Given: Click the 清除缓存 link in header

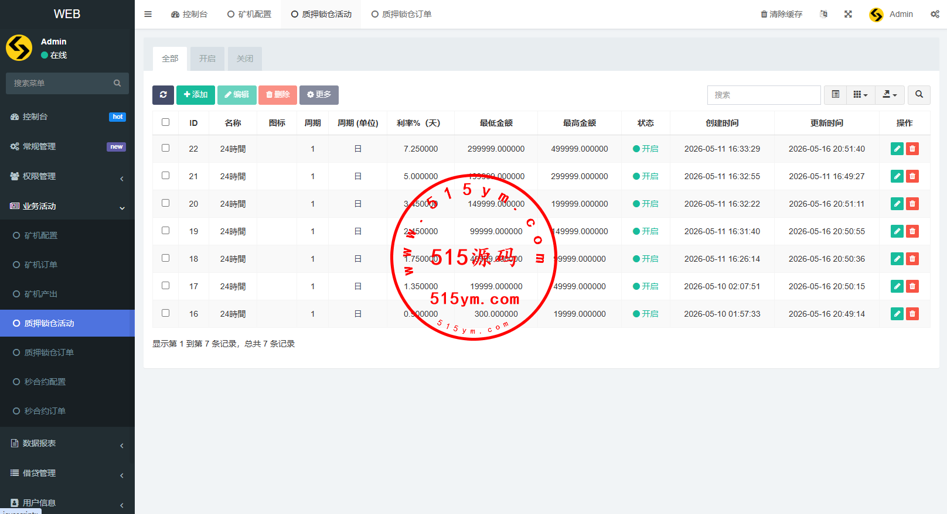Looking at the screenshot, I should tap(781, 14).
